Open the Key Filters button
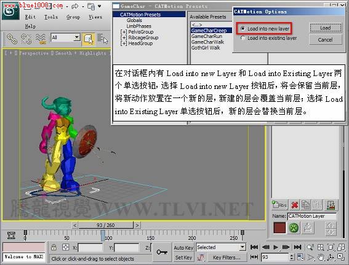The width and height of the screenshot is (349, 265). (x=227, y=258)
